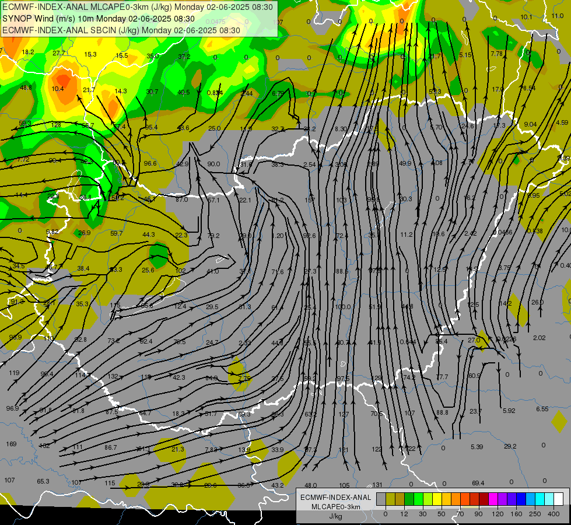Click the map value 74.2
Viewport: 571px width, 525px height.
[x=409, y=377]
